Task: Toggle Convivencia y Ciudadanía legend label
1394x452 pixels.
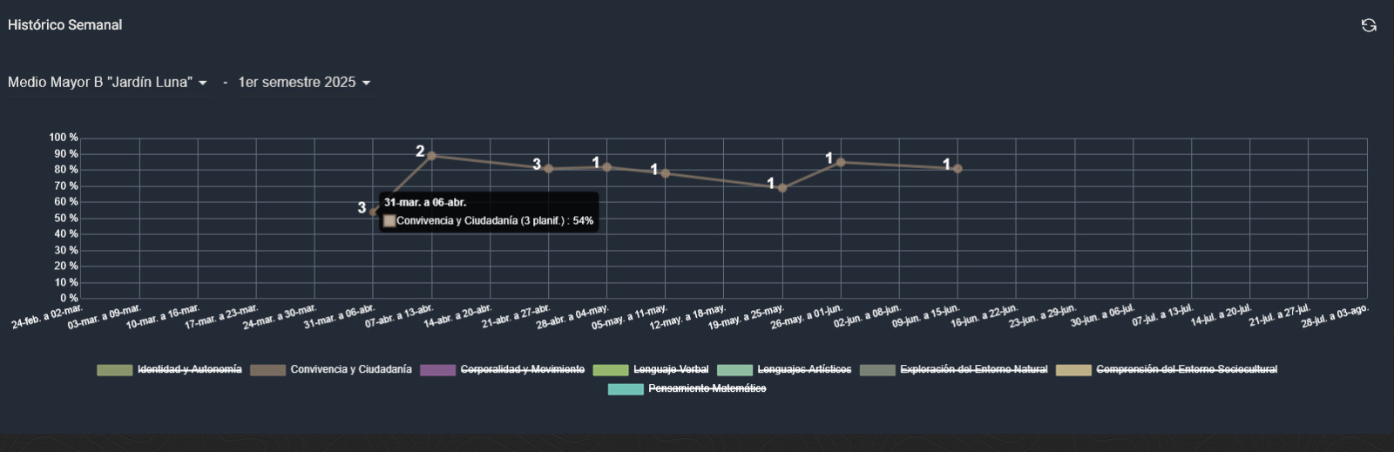Action: (x=350, y=369)
